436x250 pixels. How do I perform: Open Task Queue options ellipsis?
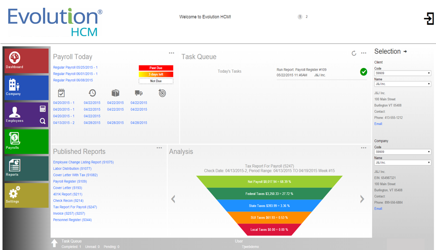coord(363,53)
